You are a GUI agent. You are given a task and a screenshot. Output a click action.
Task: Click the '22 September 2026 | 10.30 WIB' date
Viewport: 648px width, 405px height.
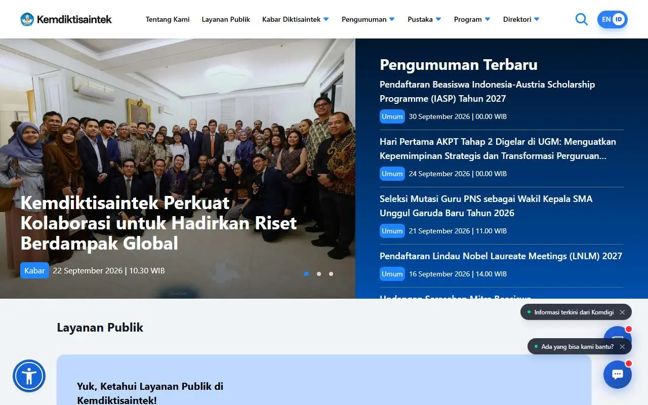click(x=109, y=270)
